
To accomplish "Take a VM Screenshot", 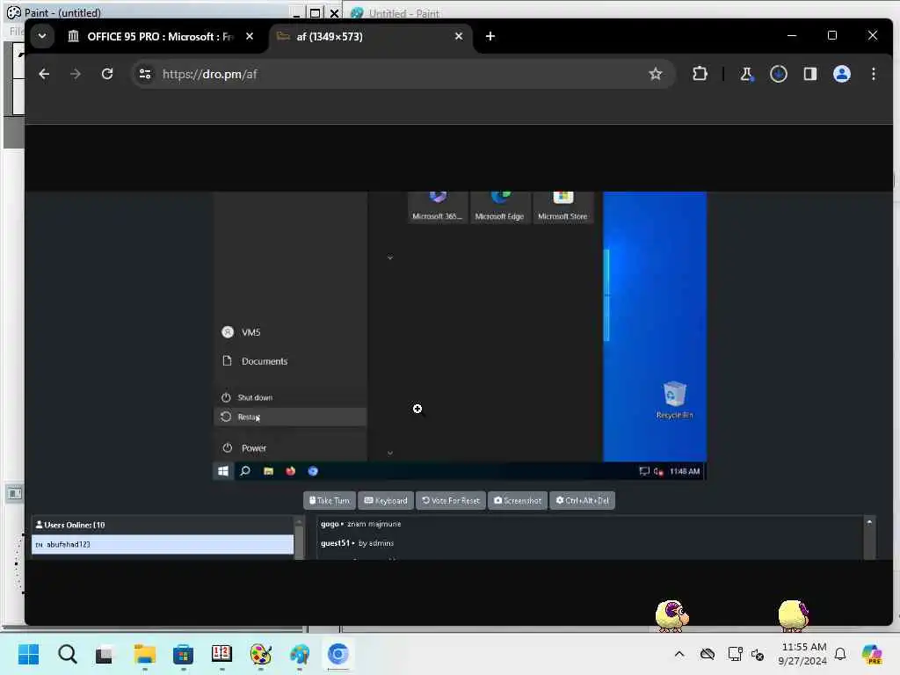I will coord(518,500).
